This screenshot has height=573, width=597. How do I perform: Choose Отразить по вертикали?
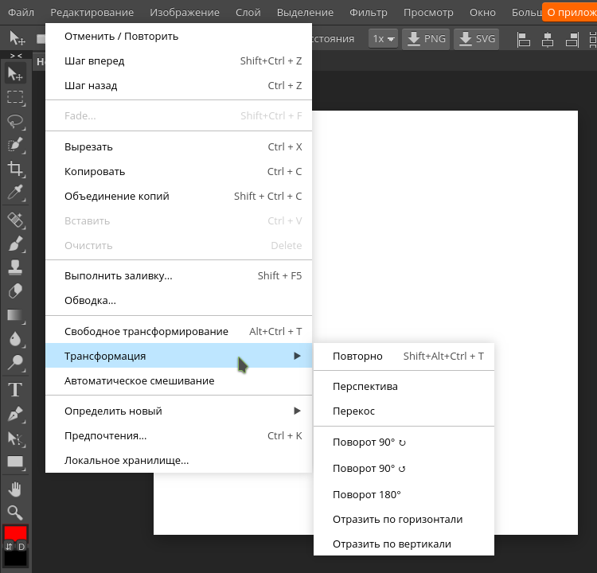tap(404, 544)
